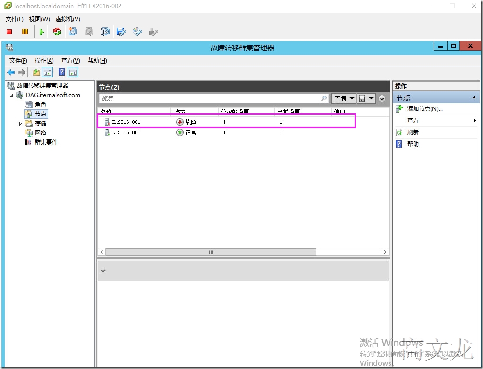Click the gray forward arrow in cluster manager

pyautogui.click(x=22, y=73)
